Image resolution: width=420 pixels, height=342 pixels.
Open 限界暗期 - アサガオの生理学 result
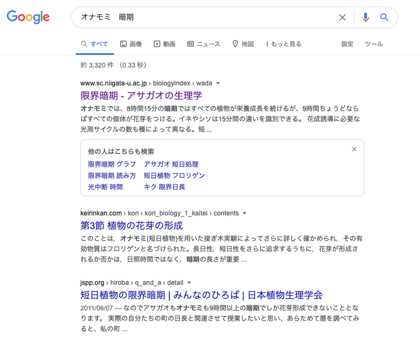(x=141, y=95)
